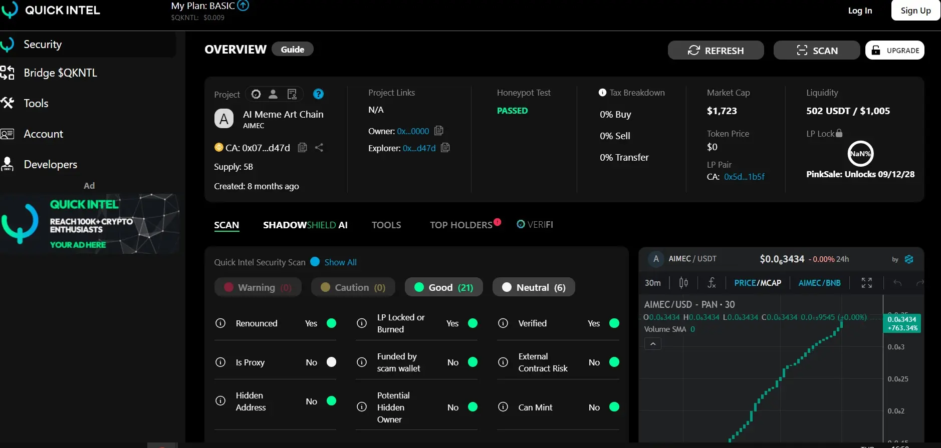Toggle the Warning (0) filter
941x448 pixels.
coord(258,287)
